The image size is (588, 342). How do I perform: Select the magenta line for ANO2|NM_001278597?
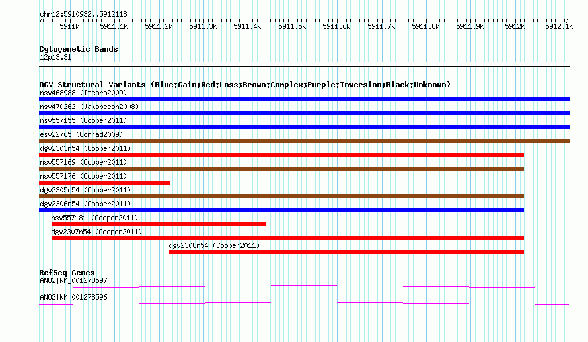coord(304,287)
